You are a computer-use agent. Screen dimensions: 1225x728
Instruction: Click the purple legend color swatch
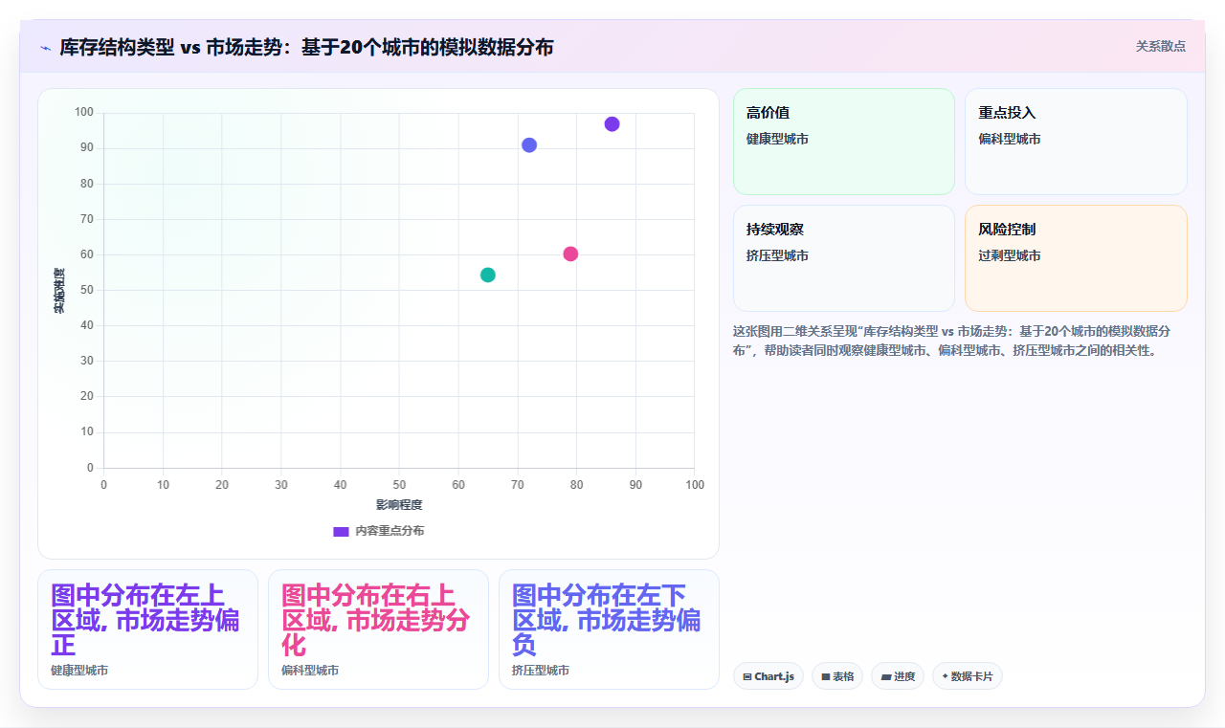click(x=341, y=531)
